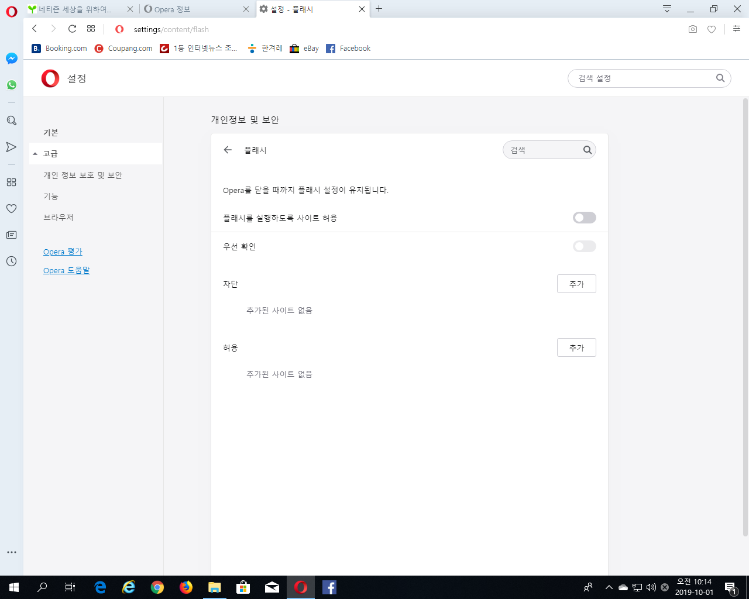Image resolution: width=749 pixels, height=599 pixels.
Task: Click the magnifier in 검색 설정 box
Action: (720, 78)
